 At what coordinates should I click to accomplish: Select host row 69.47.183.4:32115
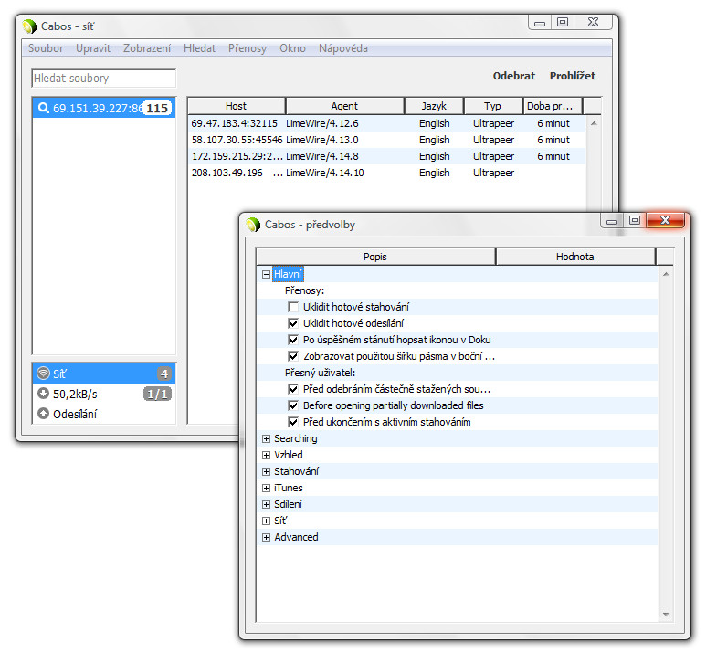click(x=386, y=123)
